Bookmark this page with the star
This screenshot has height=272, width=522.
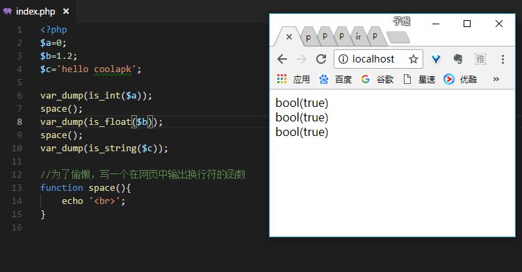click(414, 59)
